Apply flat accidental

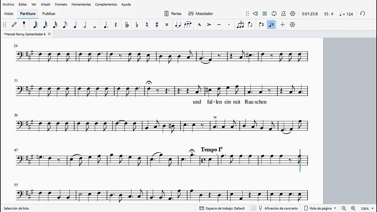(137, 25)
